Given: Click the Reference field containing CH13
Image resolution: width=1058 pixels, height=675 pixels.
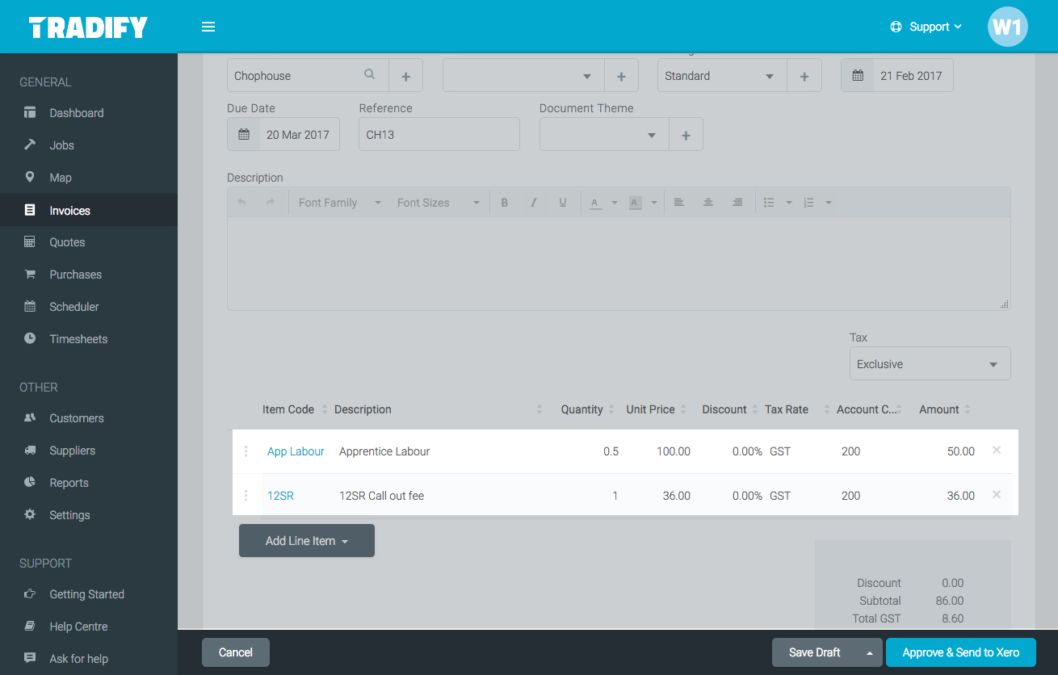Looking at the screenshot, I should point(439,133).
